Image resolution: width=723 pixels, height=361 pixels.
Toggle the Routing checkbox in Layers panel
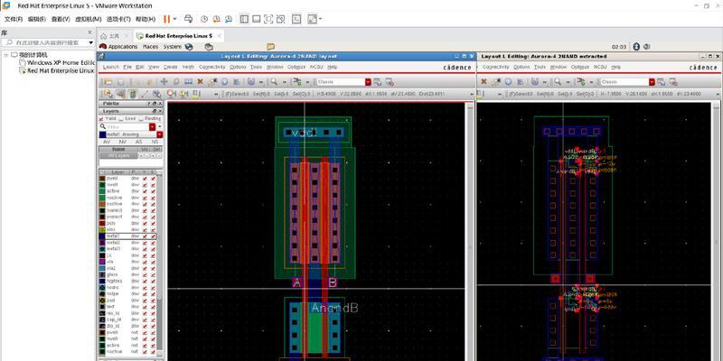click(141, 119)
